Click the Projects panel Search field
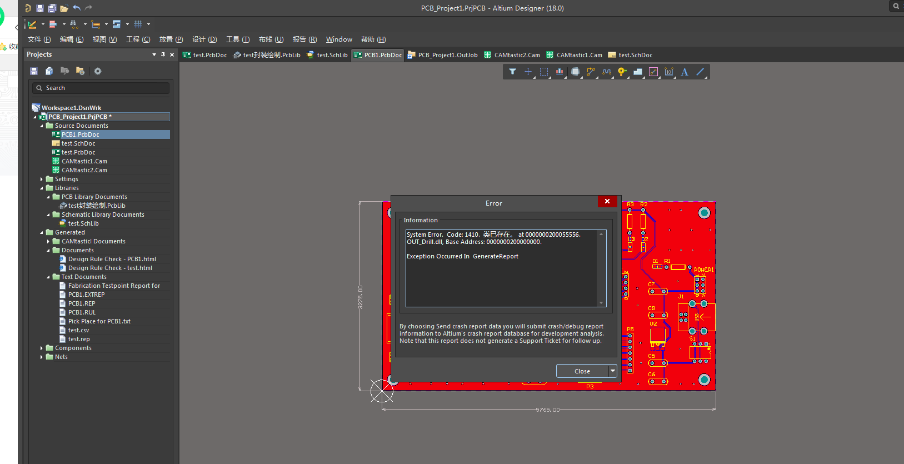Viewport: 904px width, 464px height. point(101,88)
